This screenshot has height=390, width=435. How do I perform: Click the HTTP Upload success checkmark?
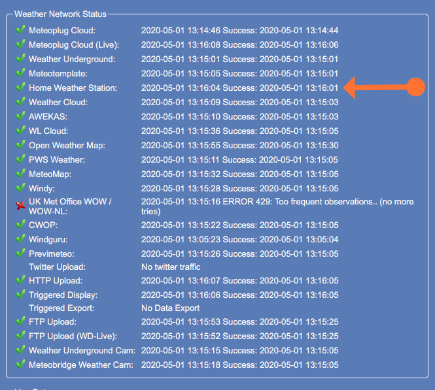point(20,280)
